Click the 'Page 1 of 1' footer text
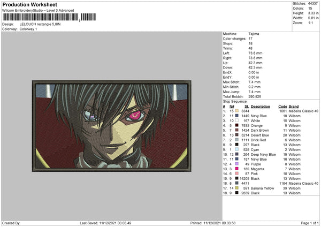 [x=310, y=223]
